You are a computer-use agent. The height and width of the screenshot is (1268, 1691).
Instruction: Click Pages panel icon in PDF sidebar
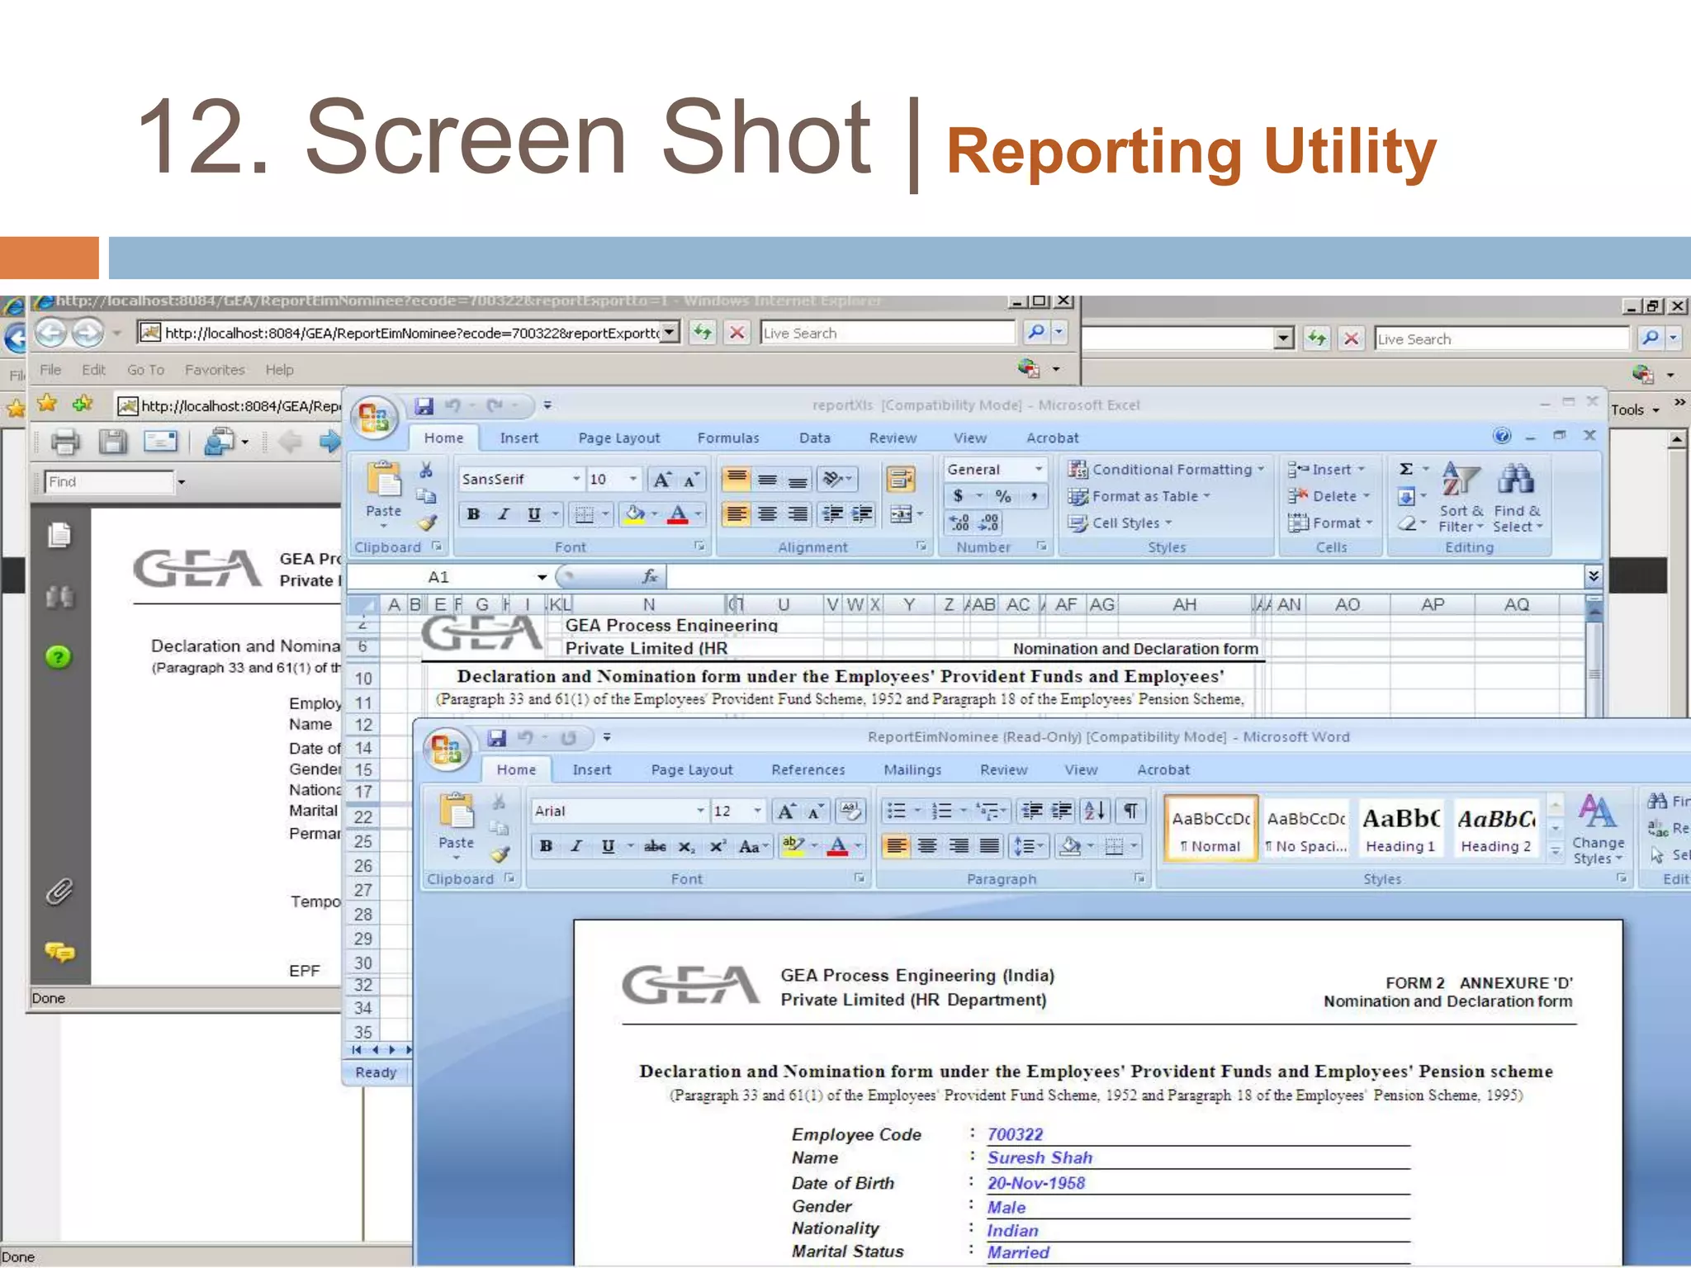[59, 535]
